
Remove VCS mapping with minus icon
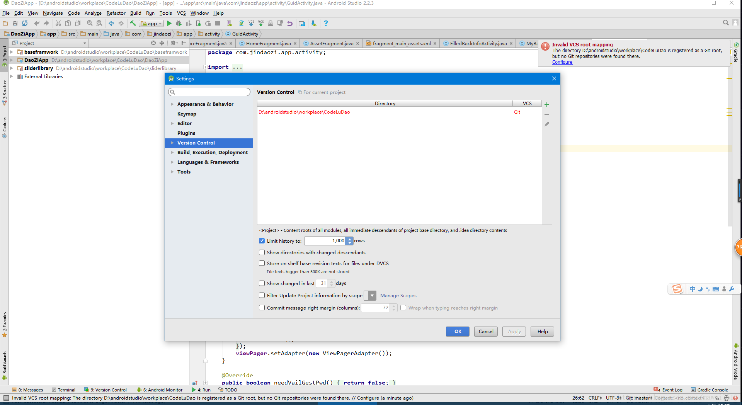pos(547,114)
